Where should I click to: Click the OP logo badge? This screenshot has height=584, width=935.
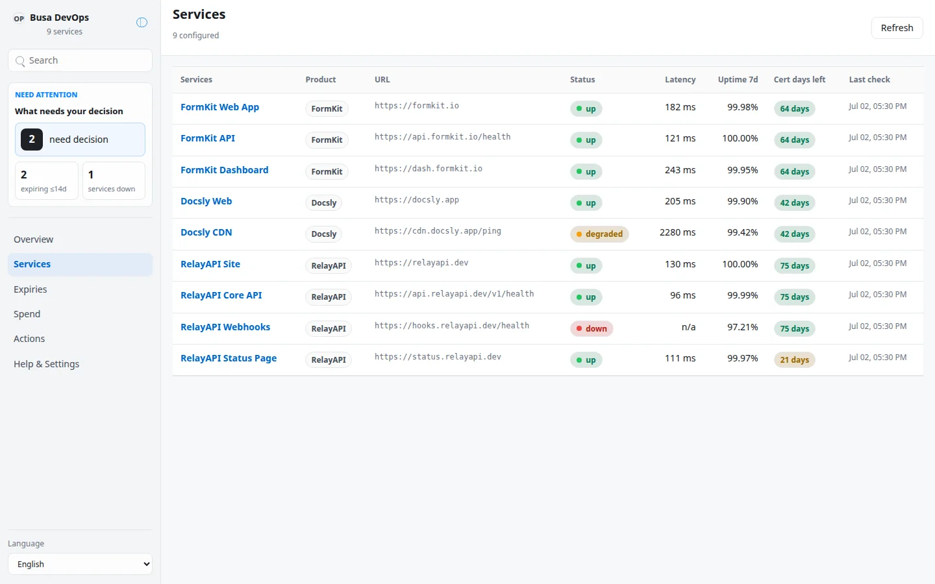pos(19,18)
